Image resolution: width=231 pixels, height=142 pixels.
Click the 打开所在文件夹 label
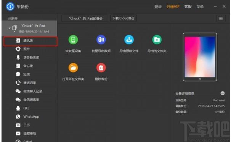[73, 79]
